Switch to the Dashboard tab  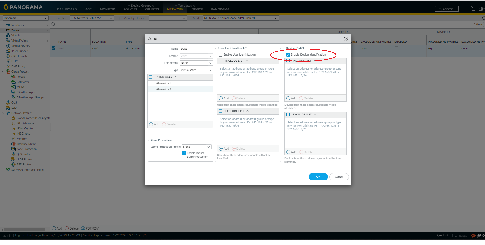67,9
